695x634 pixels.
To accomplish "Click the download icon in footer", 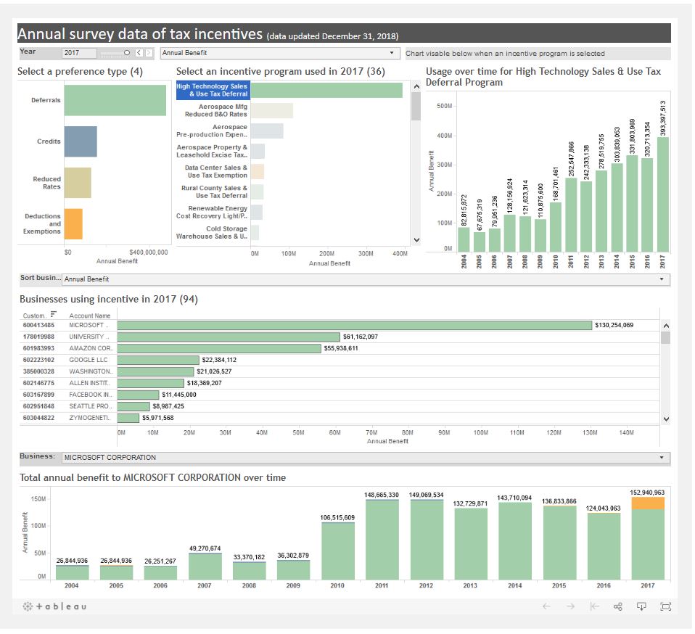I will point(641,606).
